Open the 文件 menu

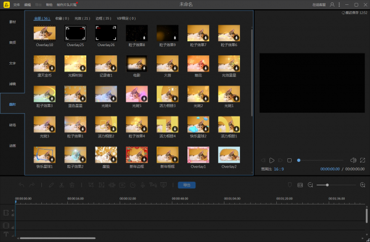click(x=17, y=5)
